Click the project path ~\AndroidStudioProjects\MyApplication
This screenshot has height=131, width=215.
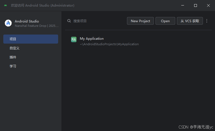[109, 44]
